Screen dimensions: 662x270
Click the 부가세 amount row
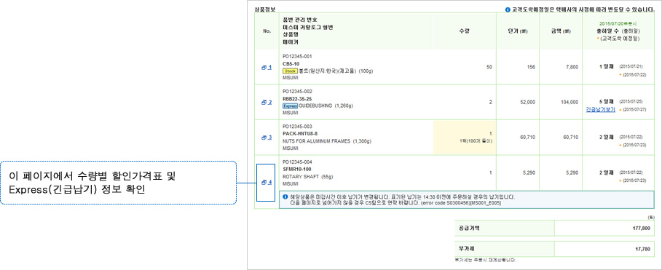click(554, 249)
